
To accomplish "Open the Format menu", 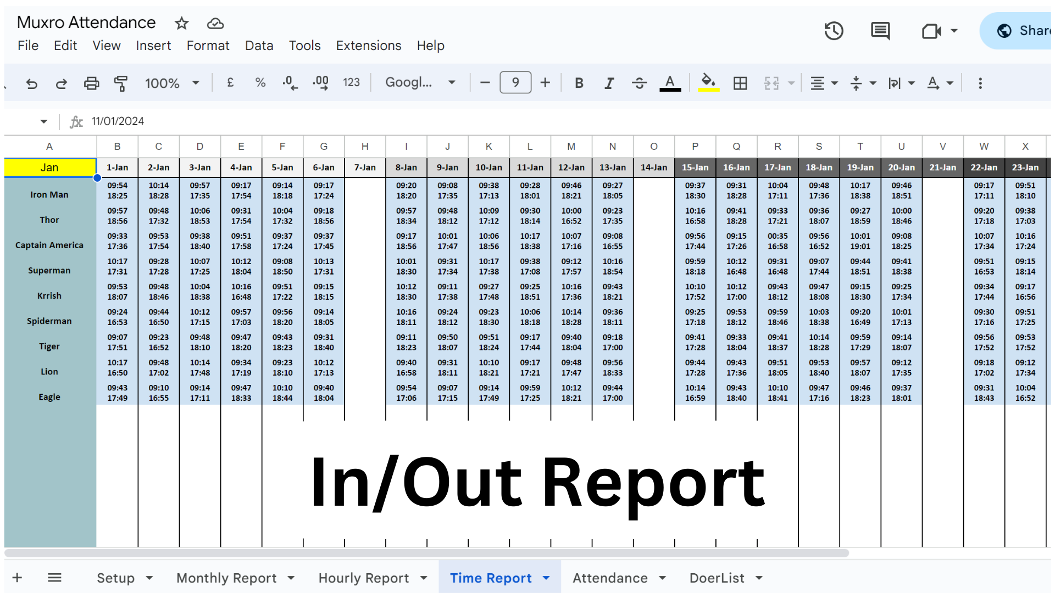I will pos(208,46).
